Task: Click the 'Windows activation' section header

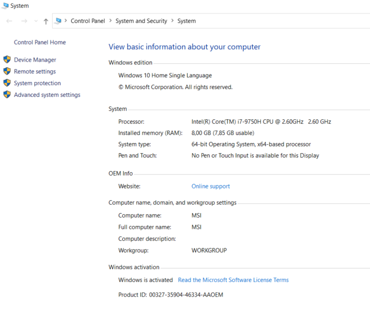Action: 134,267
